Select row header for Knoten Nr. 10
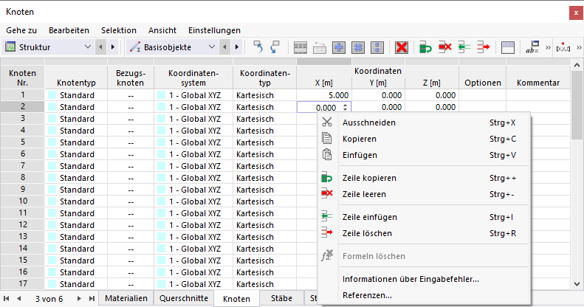584x307 pixels. click(22, 201)
